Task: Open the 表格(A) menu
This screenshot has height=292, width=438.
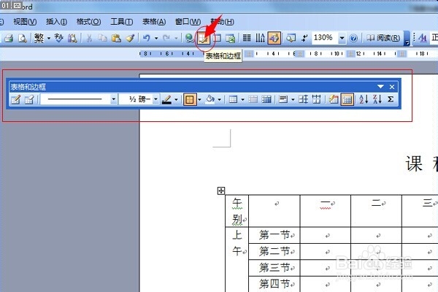Action: coord(154,21)
